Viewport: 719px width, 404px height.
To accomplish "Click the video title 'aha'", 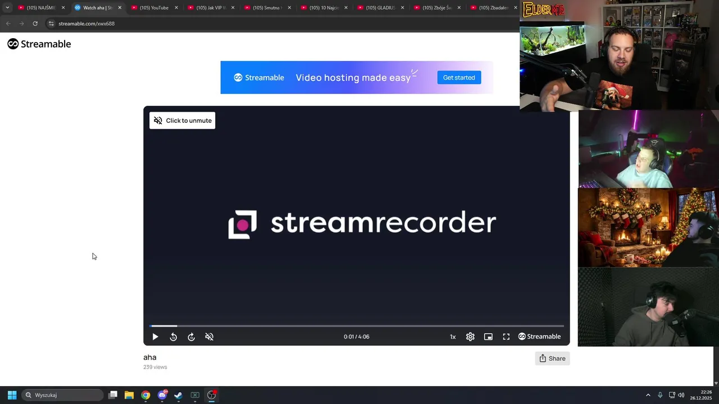I will 149,357.
